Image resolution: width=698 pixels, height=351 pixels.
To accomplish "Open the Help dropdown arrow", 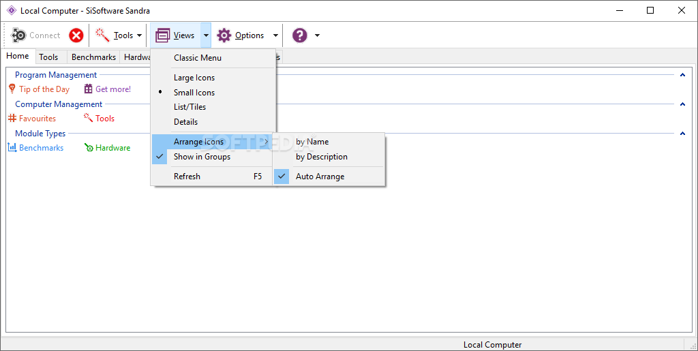I will click(x=317, y=35).
